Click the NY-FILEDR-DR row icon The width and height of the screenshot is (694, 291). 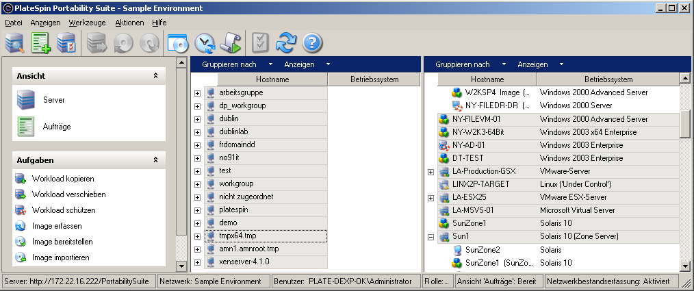[x=457, y=105]
